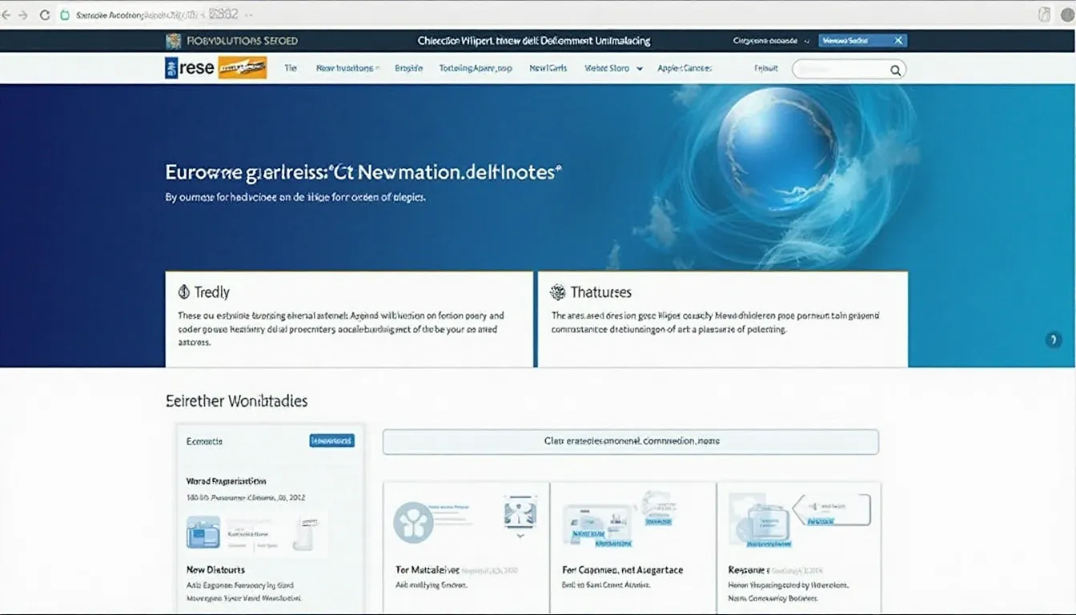Close the dark banner with the X icon
This screenshot has height=615, width=1076.
coord(898,40)
